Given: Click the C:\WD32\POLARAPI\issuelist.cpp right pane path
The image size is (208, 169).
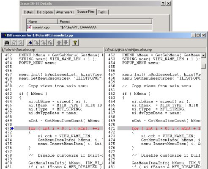Looking at the screenshot, I should pos(129,50).
